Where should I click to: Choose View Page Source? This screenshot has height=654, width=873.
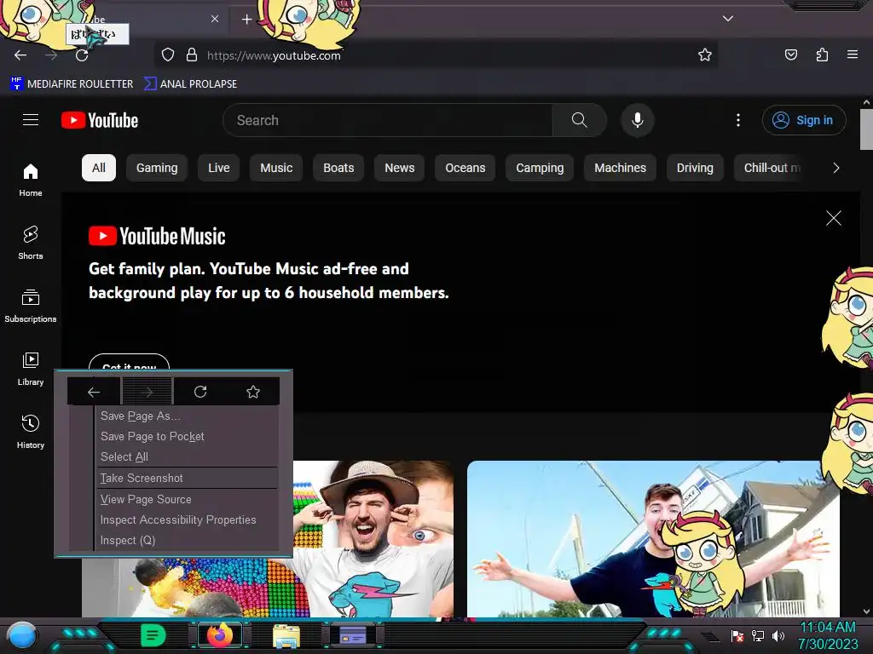[x=186, y=499]
